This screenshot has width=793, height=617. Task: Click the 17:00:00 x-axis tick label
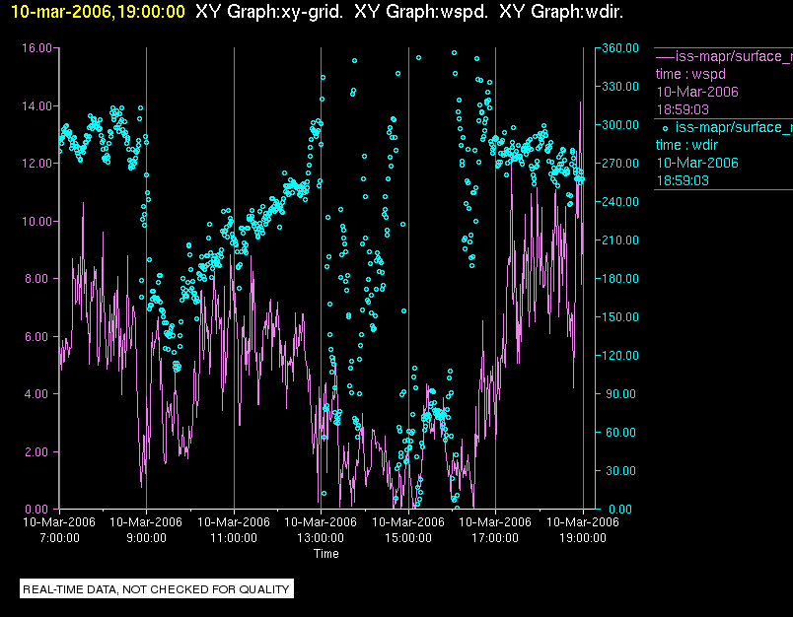pyautogui.click(x=495, y=538)
